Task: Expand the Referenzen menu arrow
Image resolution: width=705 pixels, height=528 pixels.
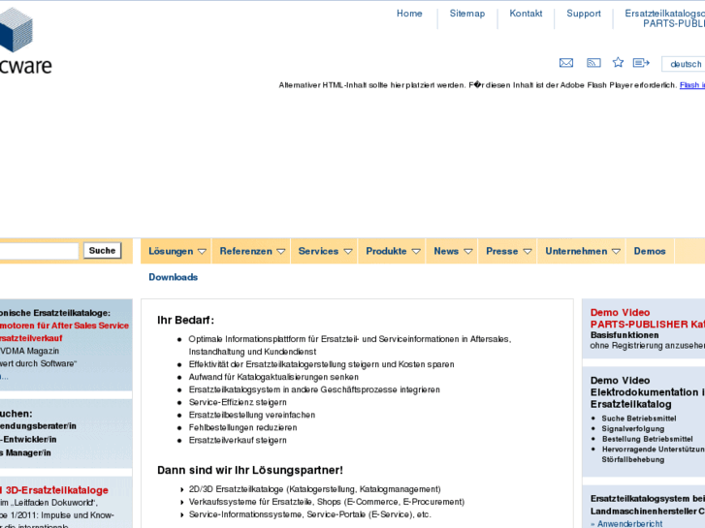Action: [281, 252]
